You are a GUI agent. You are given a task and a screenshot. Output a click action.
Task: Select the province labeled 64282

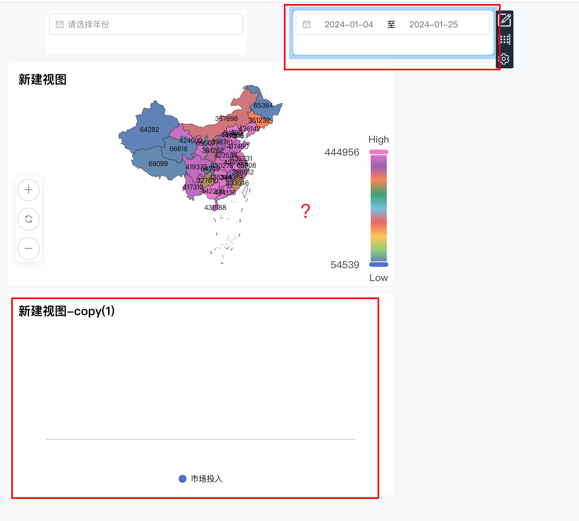pos(150,129)
